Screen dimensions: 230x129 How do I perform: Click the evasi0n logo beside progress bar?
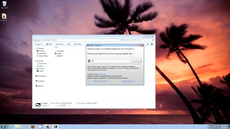click(89, 61)
